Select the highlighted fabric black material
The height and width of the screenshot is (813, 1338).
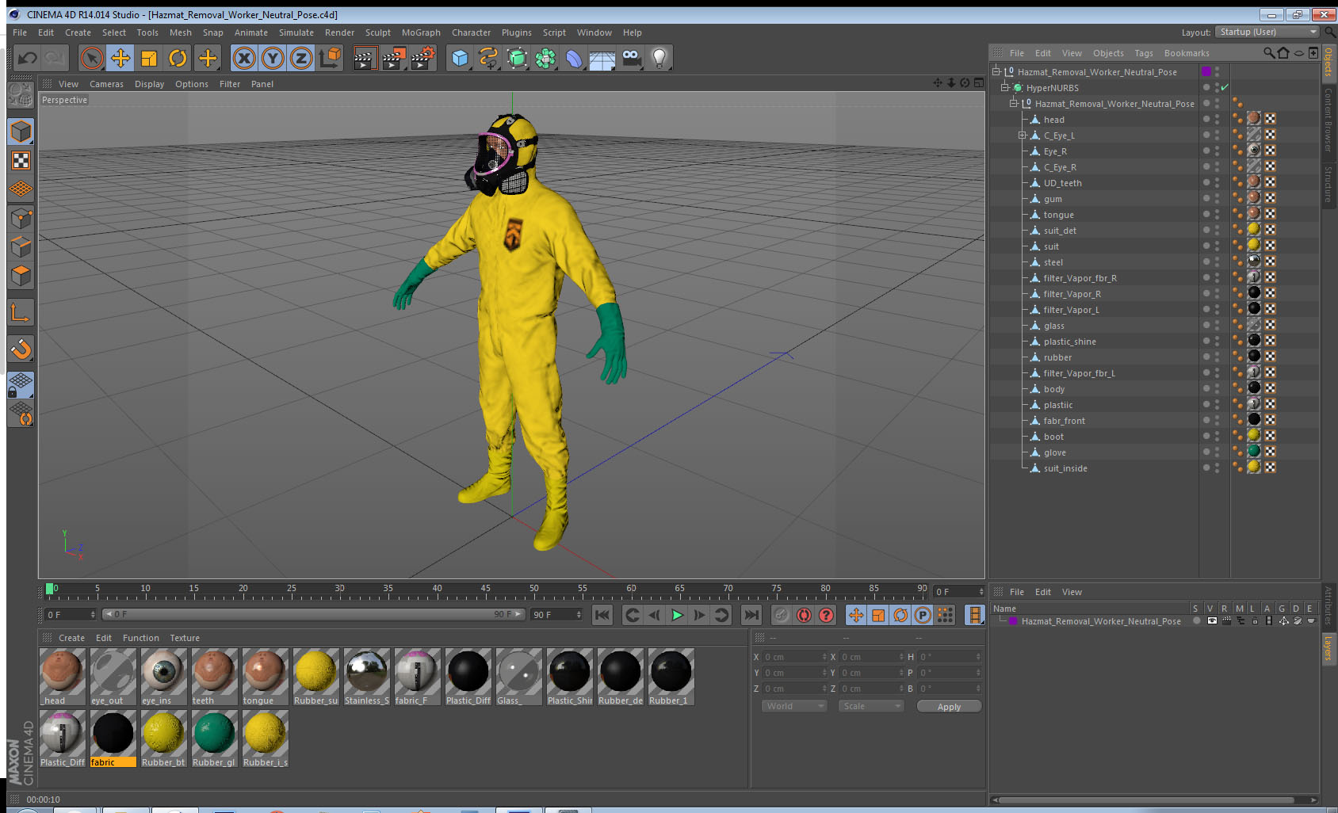click(113, 739)
